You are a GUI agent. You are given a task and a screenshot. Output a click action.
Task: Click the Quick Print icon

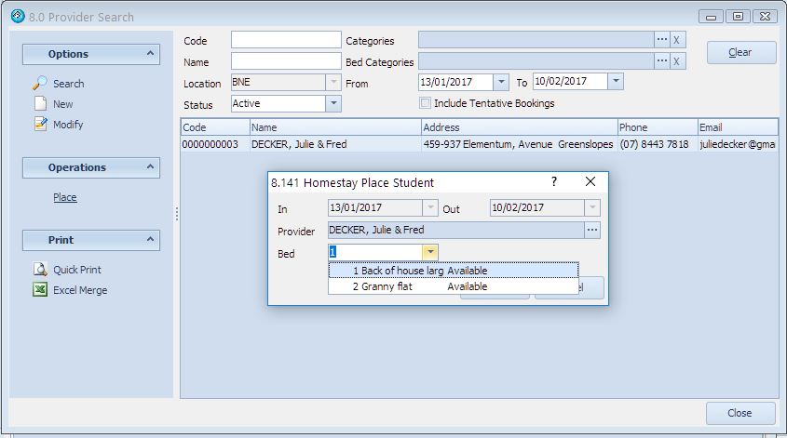(x=40, y=270)
